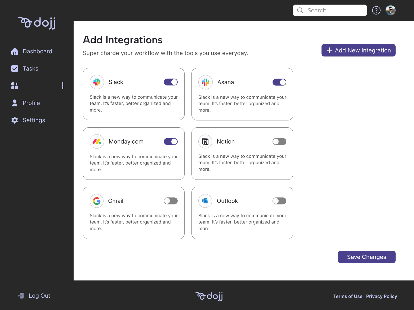Focus the Search input field

tap(330, 10)
